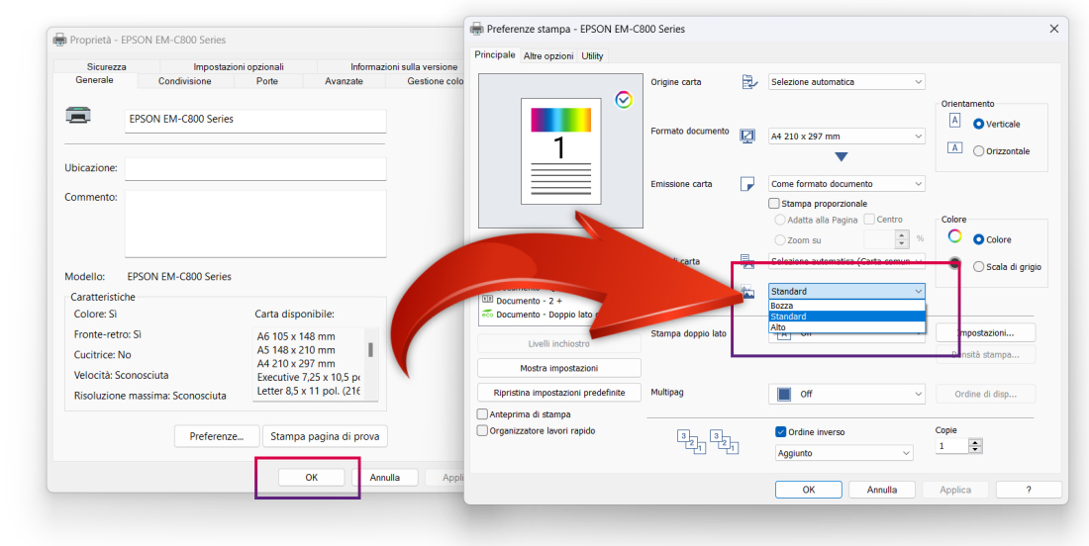Screen dimensions: 1089x546
Task: Choose Alto from the quality list
Action: [846, 326]
